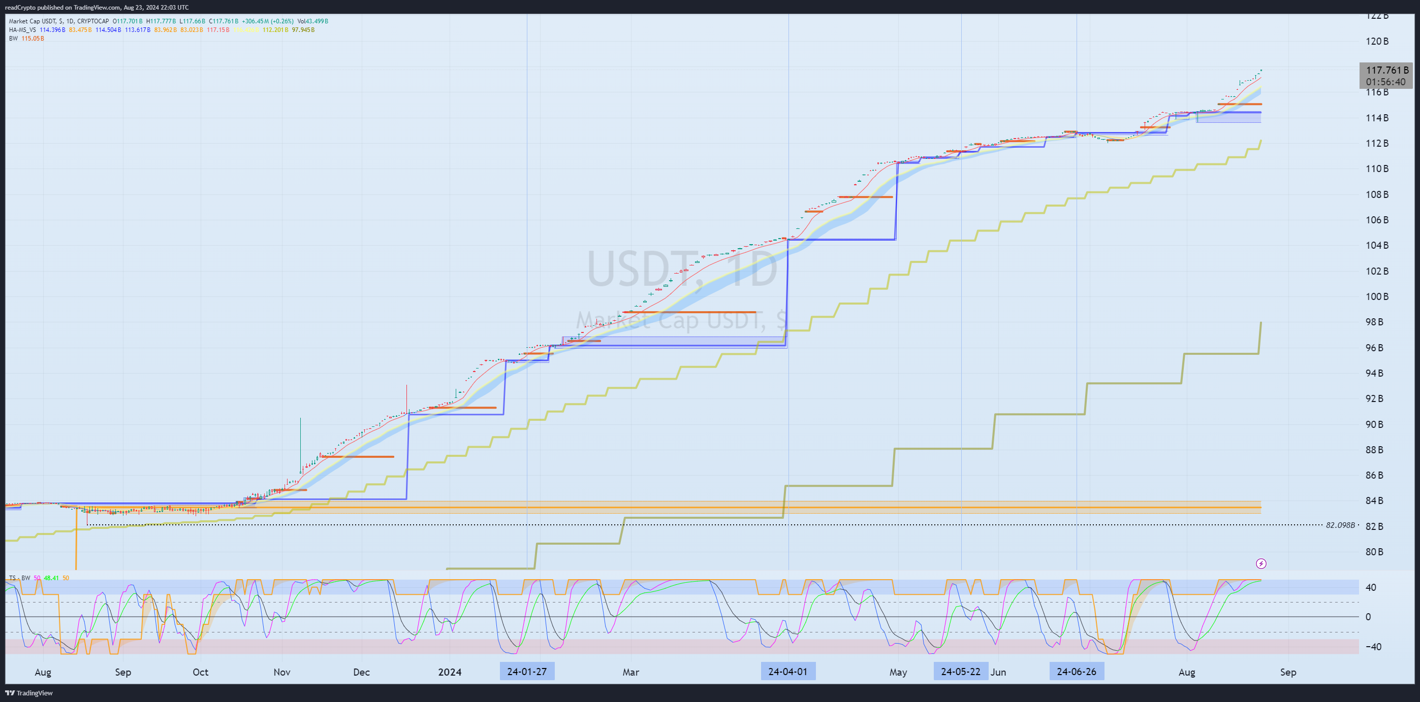Click the high value H117.777 B
This screenshot has height=702, width=1420.
(161, 21)
